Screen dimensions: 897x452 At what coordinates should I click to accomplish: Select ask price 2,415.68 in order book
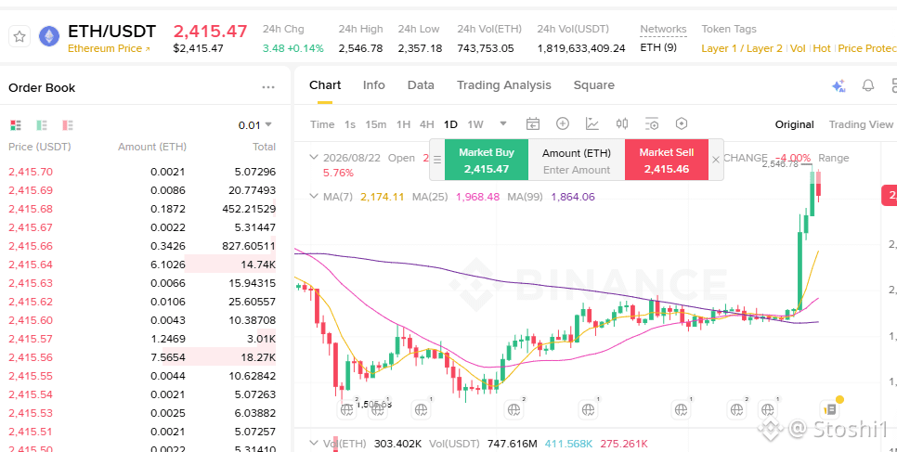point(31,209)
